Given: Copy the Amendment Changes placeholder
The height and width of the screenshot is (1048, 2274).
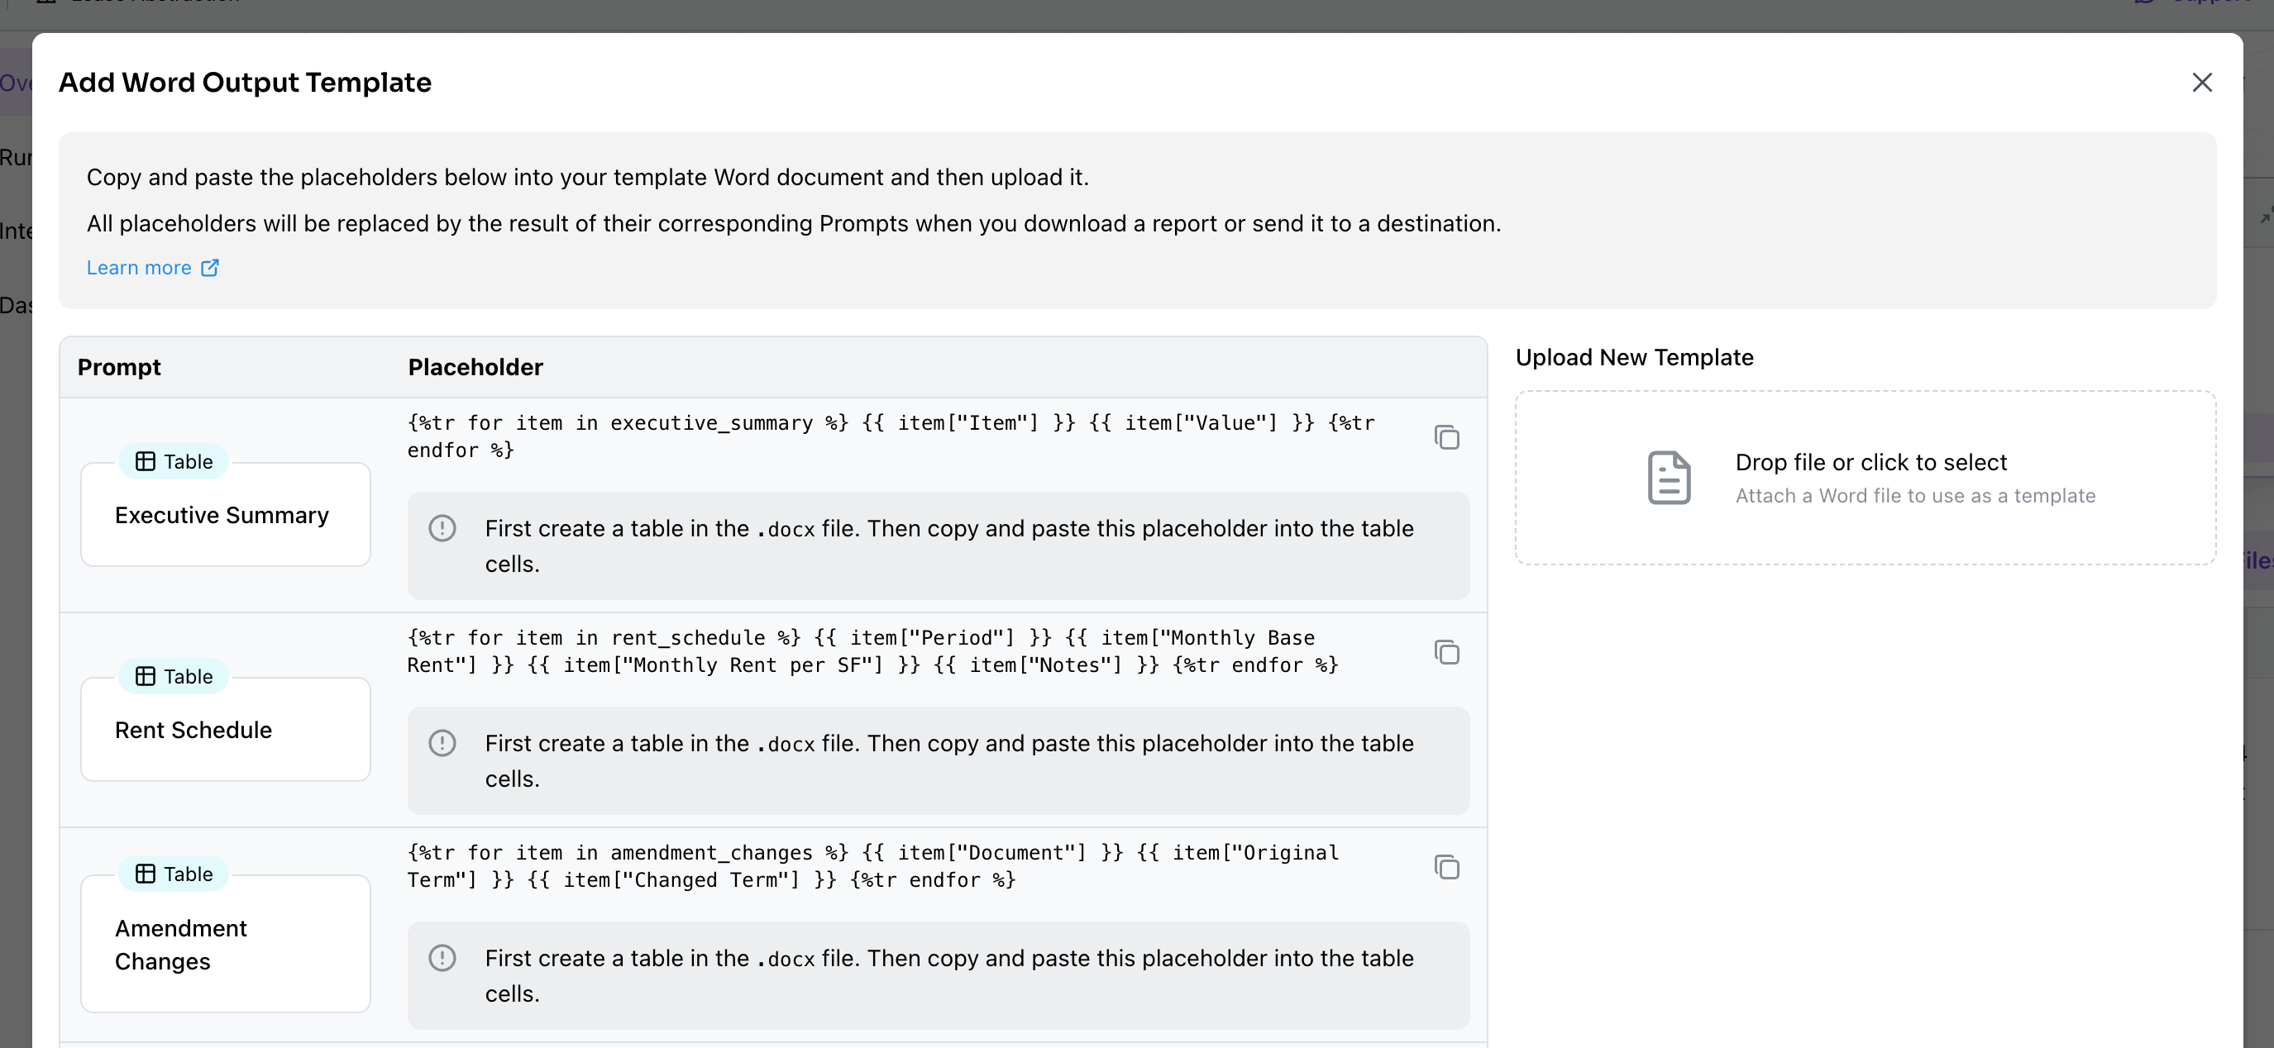Looking at the screenshot, I should (1446, 866).
